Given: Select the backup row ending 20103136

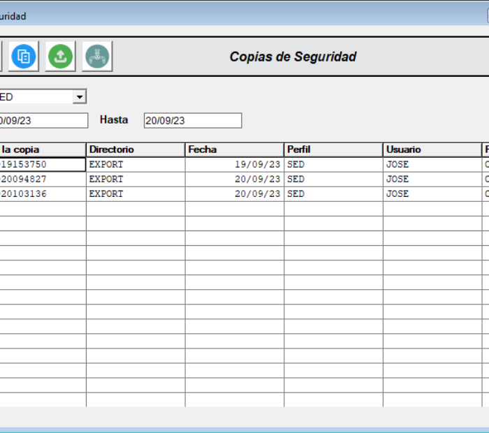Looking at the screenshot, I should click(42, 194).
